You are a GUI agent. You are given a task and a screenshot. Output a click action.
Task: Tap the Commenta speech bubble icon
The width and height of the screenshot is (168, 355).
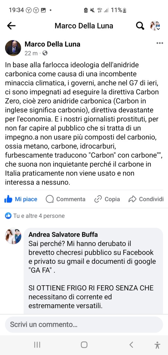50,199
